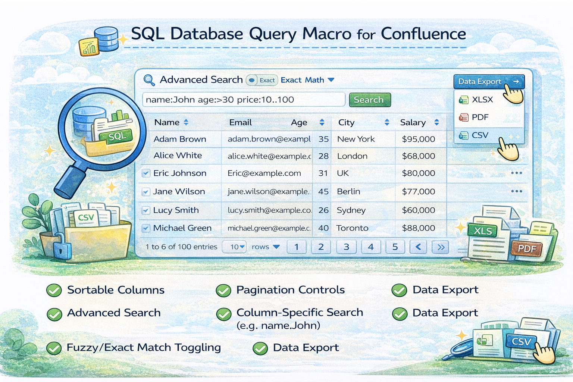Click the magnifier icon beside Advanced Search

click(149, 80)
